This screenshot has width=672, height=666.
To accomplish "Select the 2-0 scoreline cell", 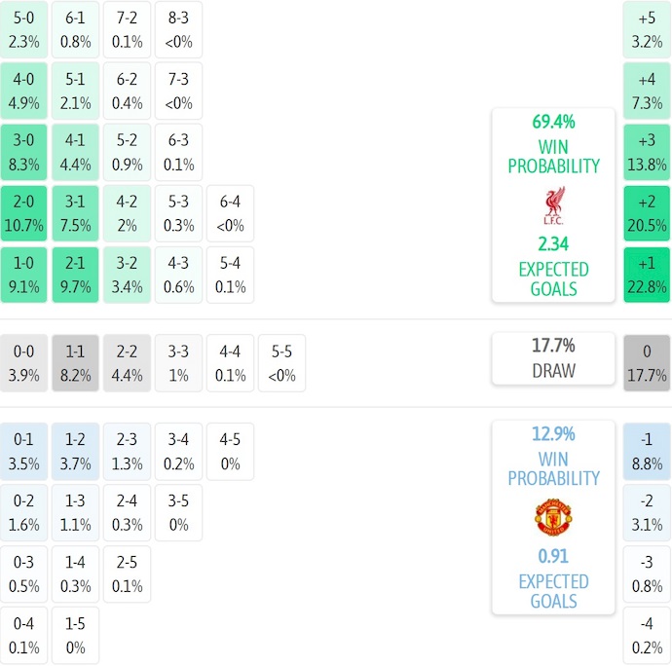I will coord(24,213).
